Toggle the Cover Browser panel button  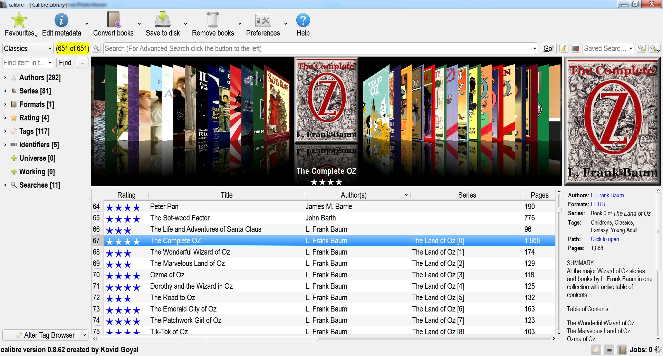click(609, 350)
